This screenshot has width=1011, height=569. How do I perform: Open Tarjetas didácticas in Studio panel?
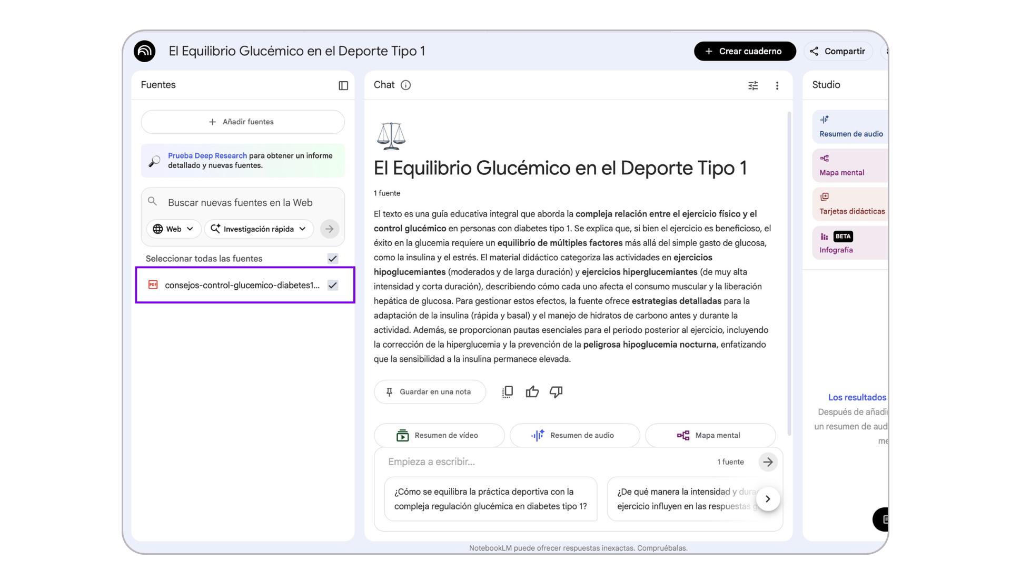click(x=851, y=204)
